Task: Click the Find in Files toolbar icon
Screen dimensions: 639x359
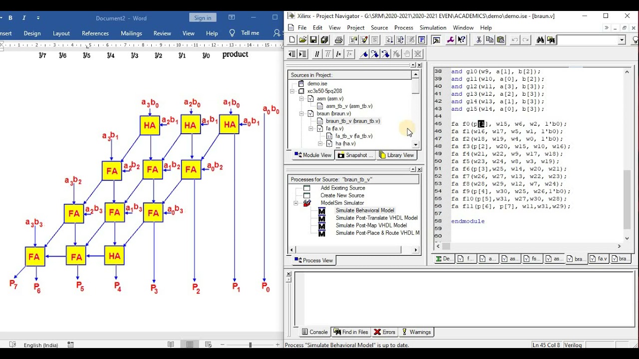Action: tap(551, 40)
